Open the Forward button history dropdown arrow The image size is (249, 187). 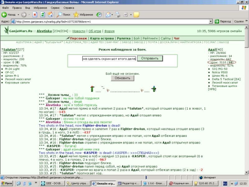coord(29,15)
